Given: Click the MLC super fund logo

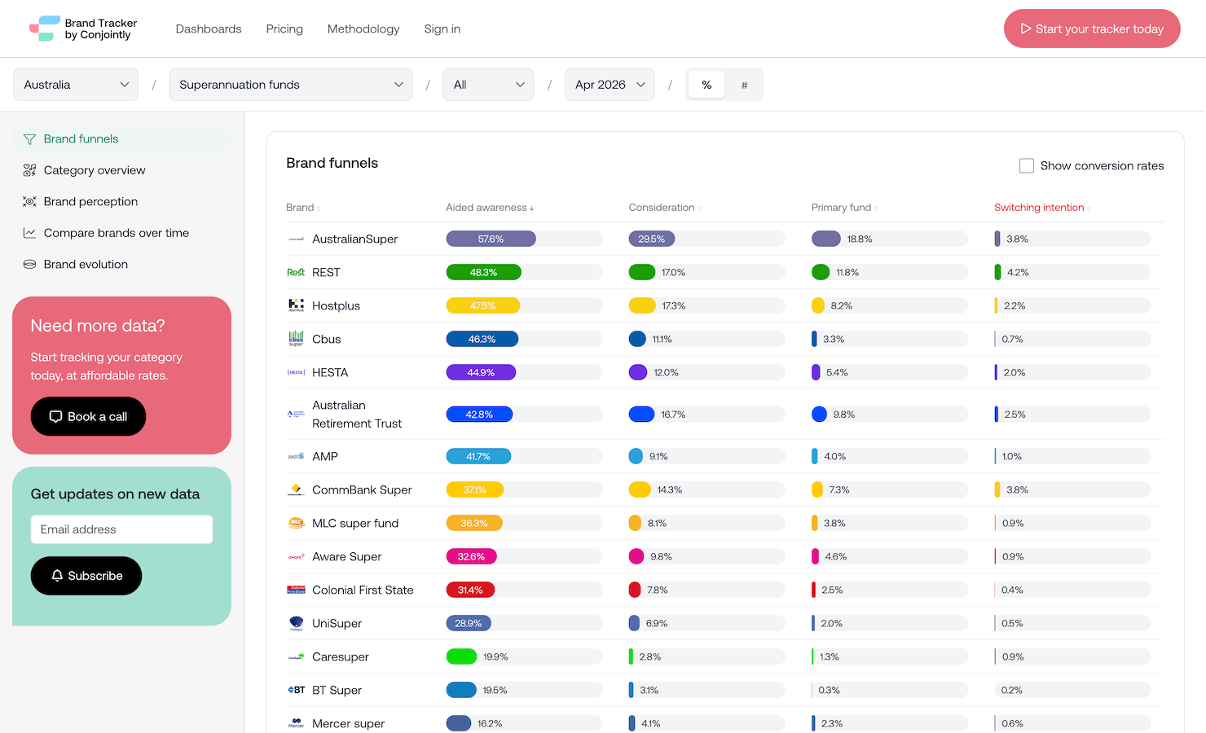Looking at the screenshot, I should [296, 523].
